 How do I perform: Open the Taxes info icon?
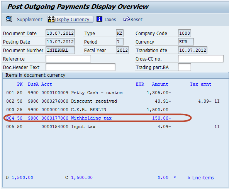click(x=99, y=19)
